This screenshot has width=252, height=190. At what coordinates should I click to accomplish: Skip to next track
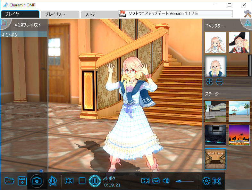145,181
